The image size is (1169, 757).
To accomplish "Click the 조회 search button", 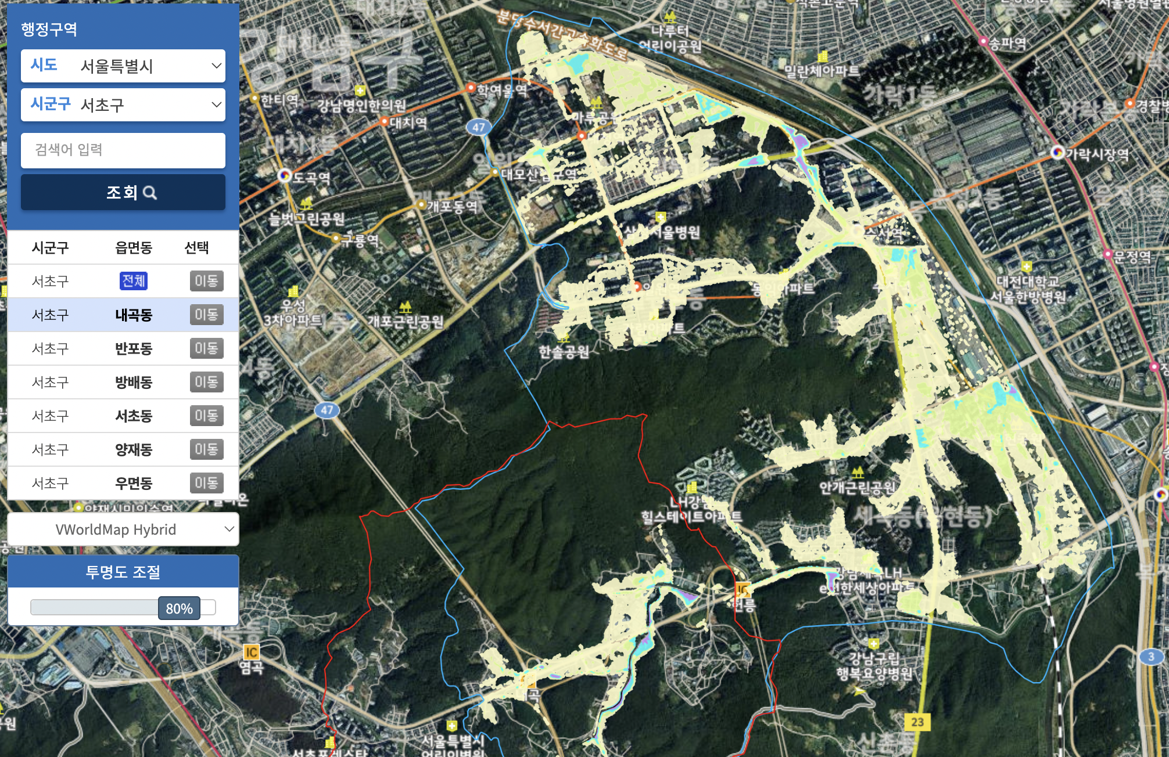I will (123, 193).
